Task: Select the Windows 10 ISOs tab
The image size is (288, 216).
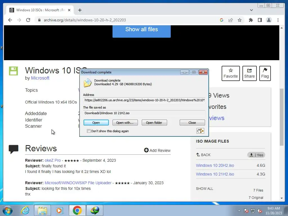Action: 40,10
